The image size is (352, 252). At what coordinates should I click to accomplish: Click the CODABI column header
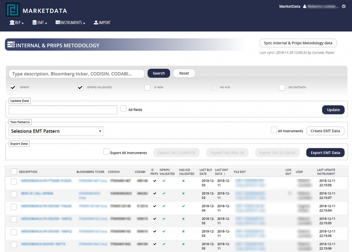point(140,172)
